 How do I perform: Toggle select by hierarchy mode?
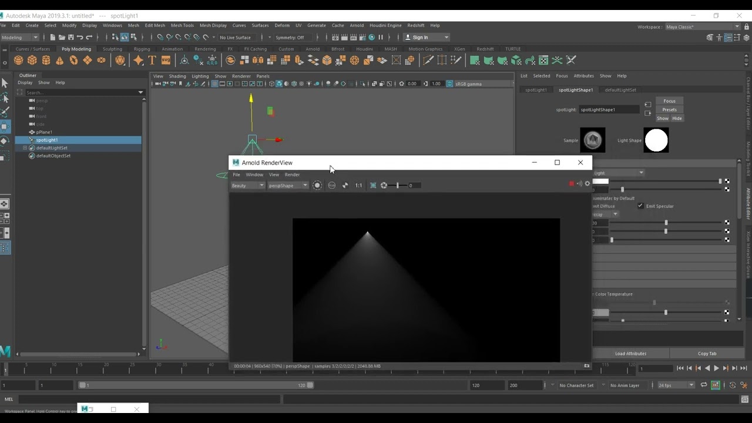coord(116,37)
